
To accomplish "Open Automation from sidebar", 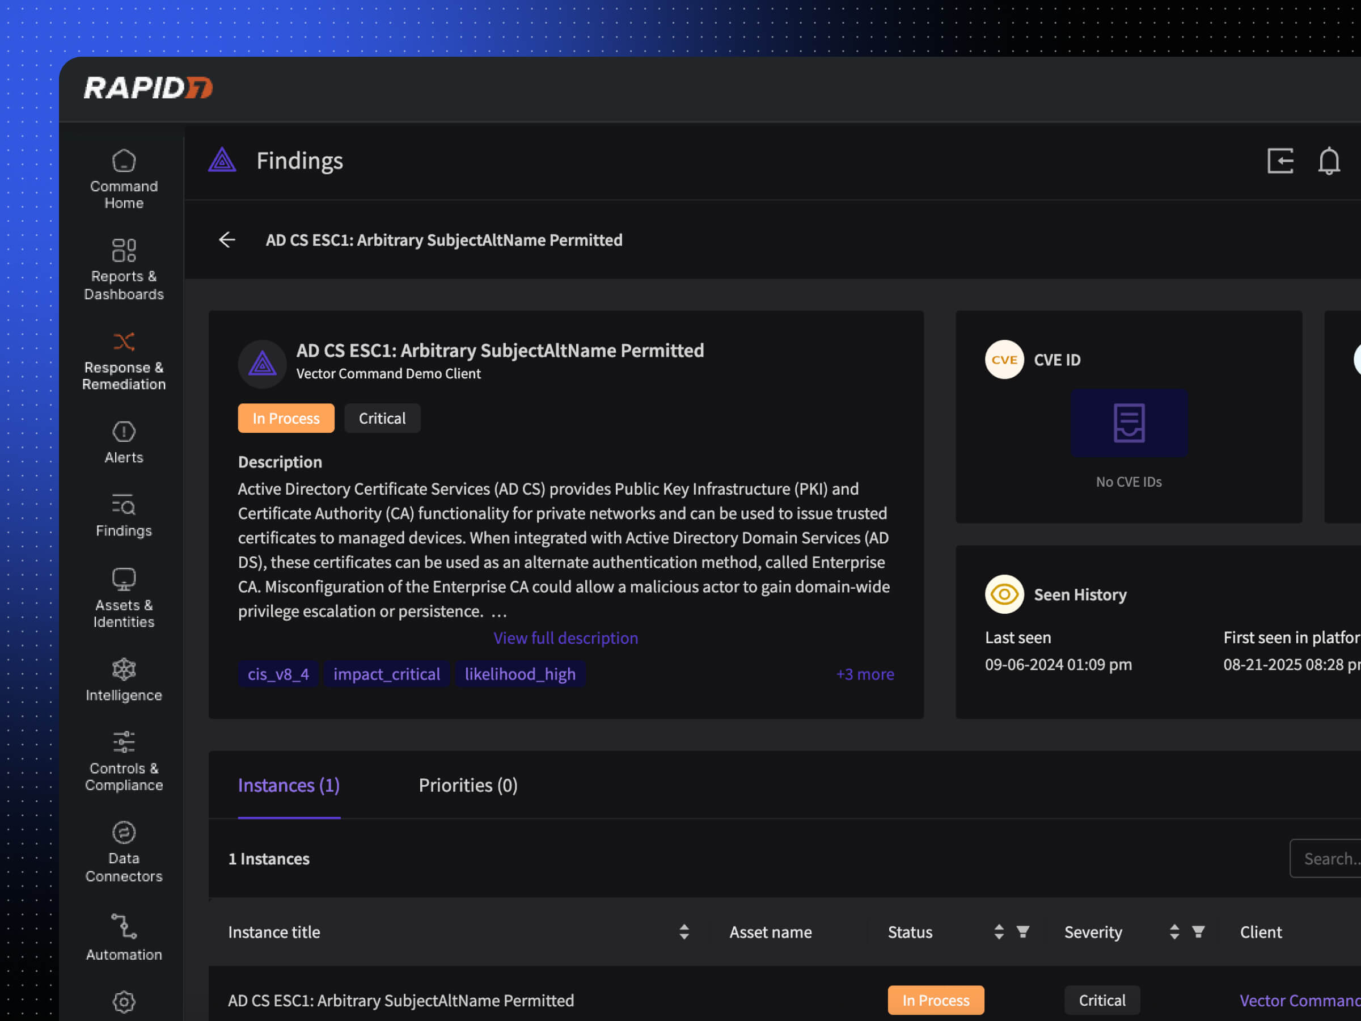I will (124, 936).
